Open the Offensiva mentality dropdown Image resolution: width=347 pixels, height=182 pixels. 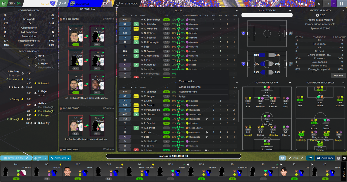pos(60,158)
